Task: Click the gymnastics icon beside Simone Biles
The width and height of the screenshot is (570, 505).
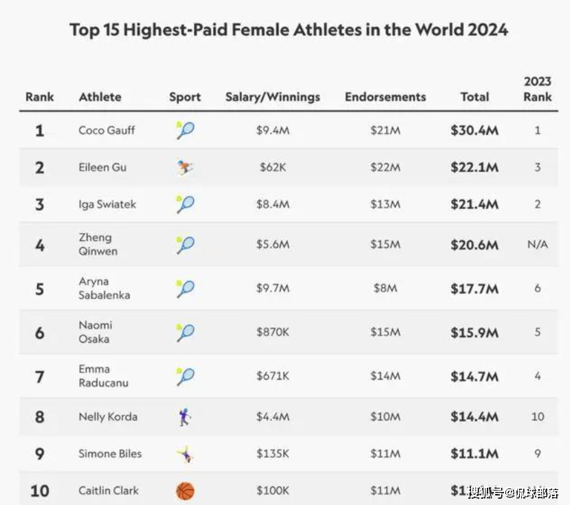Action: click(184, 453)
